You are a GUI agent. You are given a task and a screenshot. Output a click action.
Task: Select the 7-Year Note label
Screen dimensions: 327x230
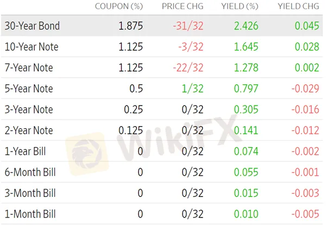(29, 68)
